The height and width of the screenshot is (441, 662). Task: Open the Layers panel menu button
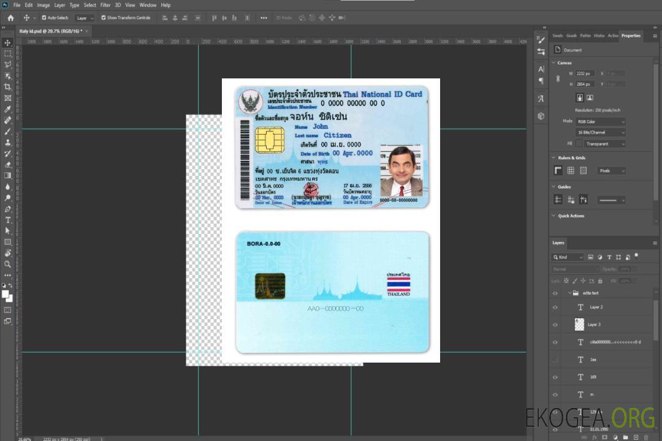pos(655,243)
